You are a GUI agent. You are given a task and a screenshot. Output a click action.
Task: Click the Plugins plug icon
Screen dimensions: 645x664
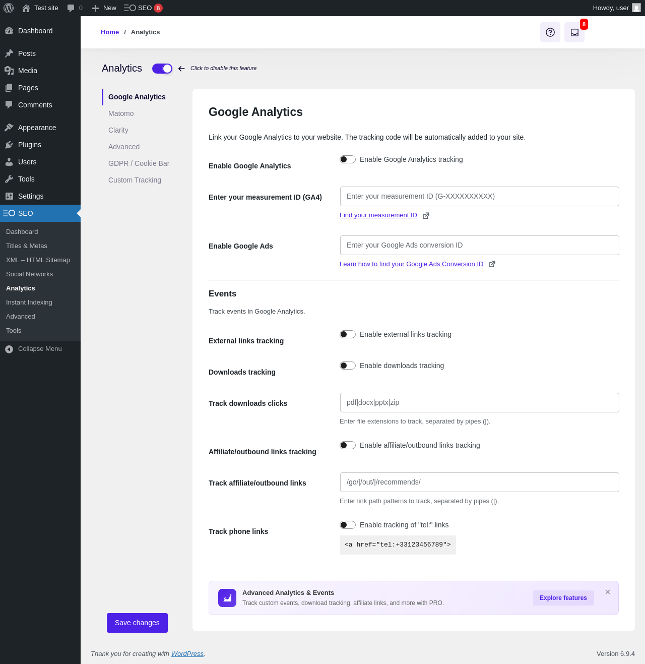9,145
